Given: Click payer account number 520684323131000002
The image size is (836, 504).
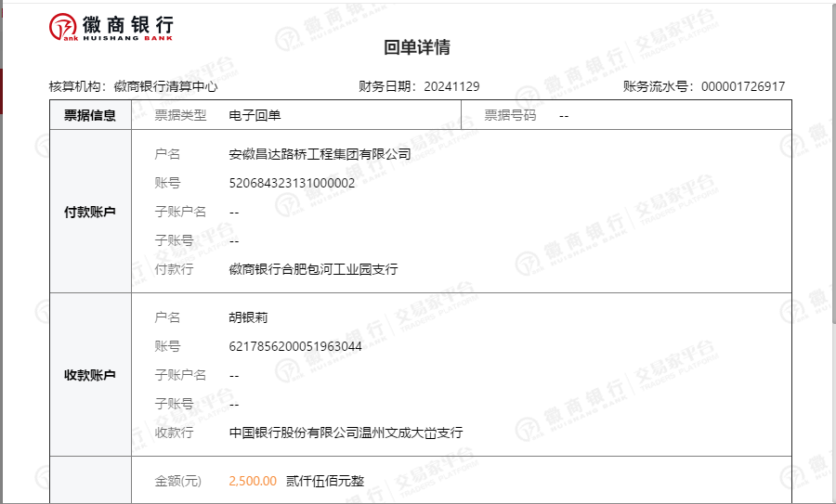Looking at the screenshot, I should pos(292,183).
